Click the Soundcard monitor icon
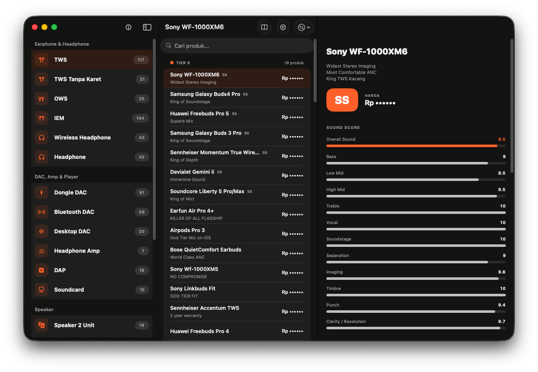Screen dimensions: 538x372 point(41,290)
